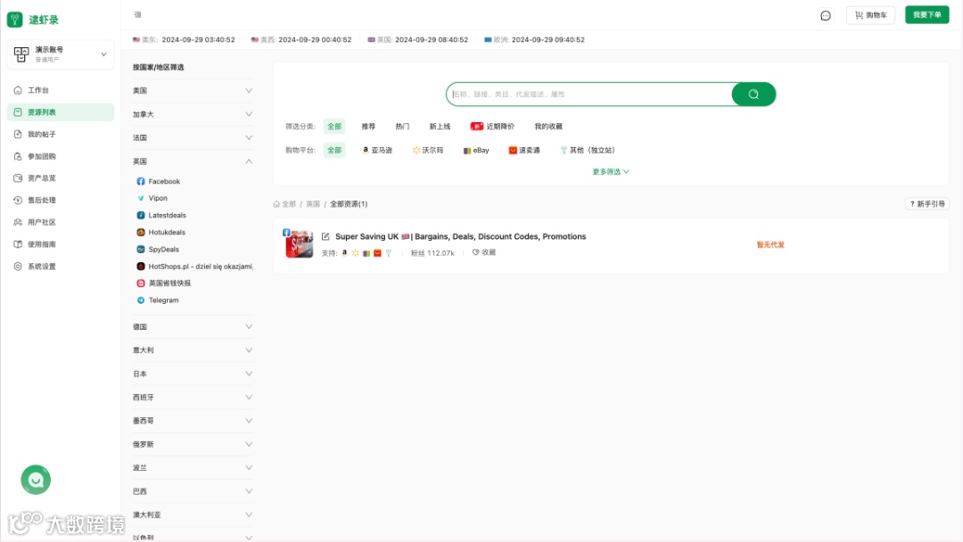Expand the 演示账号 account dropdown

(61, 54)
